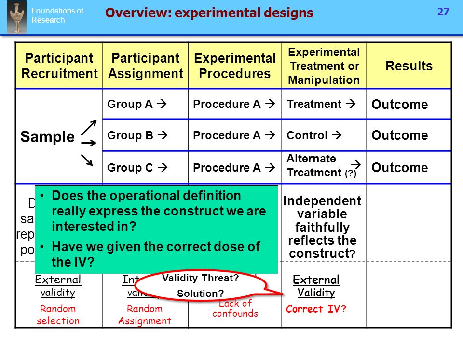
Task: Click the 'Foundations of Research' header text
Action: (57, 15)
